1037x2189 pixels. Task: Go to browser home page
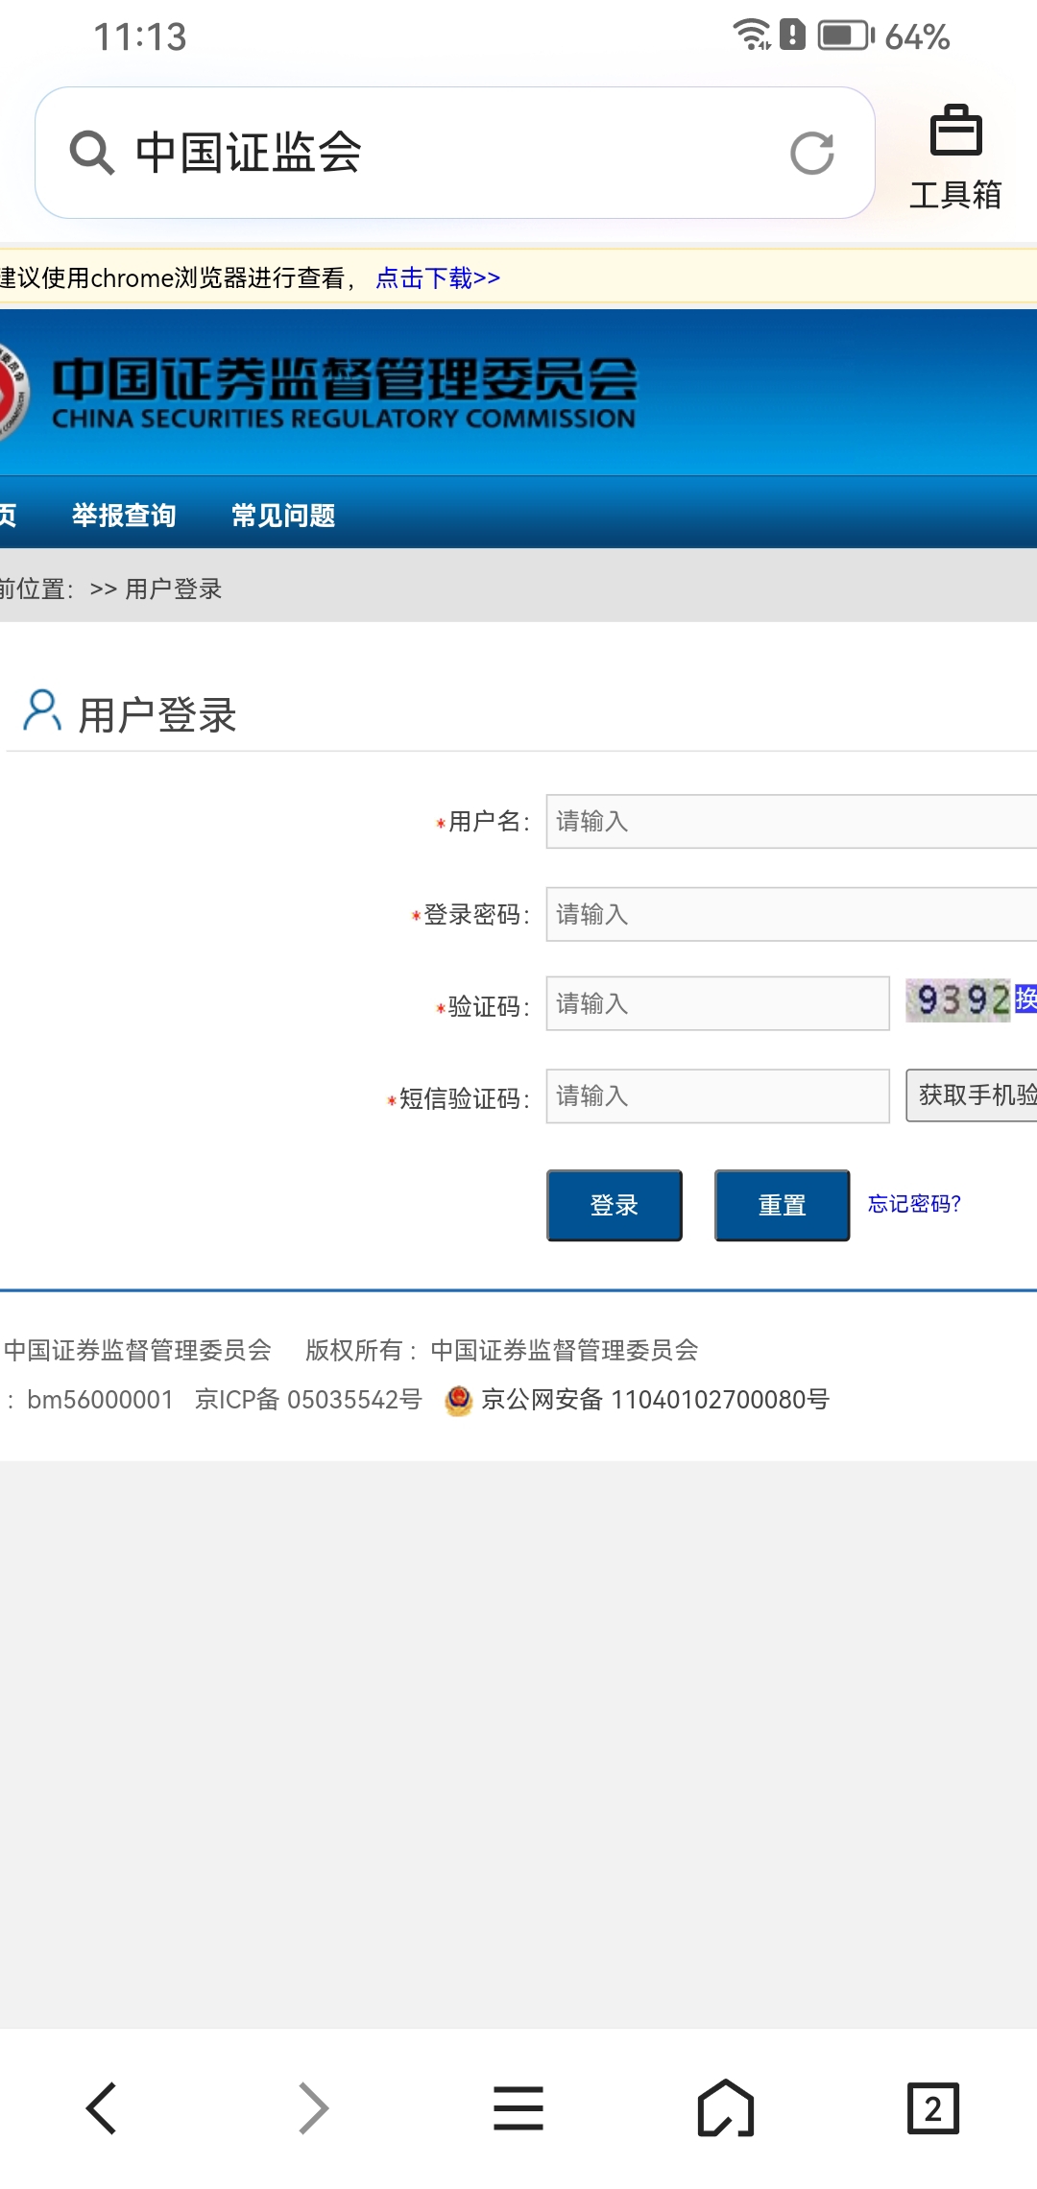(726, 2108)
